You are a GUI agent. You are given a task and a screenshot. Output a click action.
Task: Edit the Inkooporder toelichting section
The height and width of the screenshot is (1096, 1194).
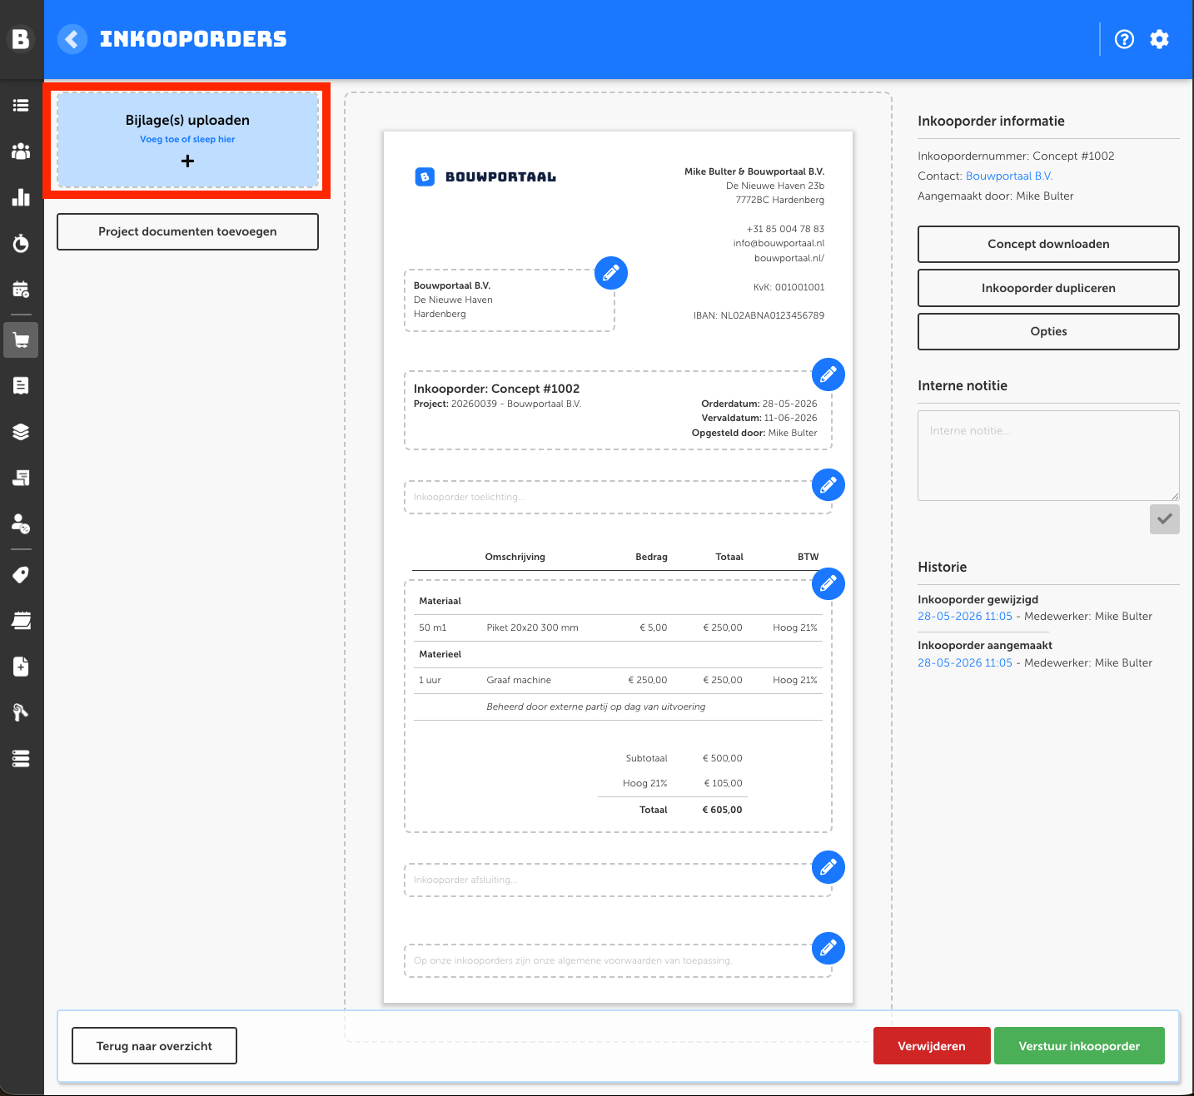(828, 484)
